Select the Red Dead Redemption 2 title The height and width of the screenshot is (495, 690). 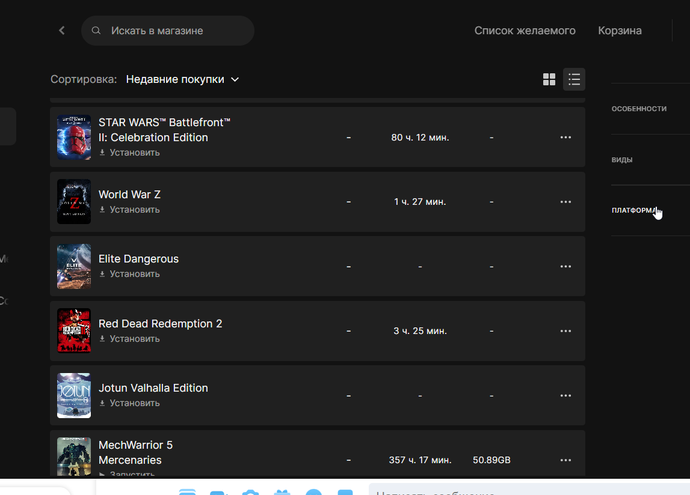click(x=160, y=324)
